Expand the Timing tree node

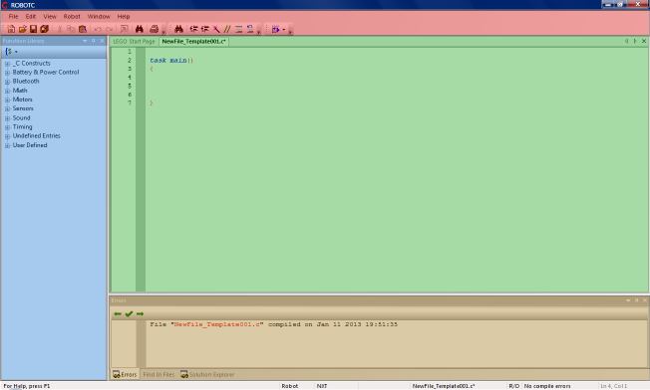pos(7,127)
